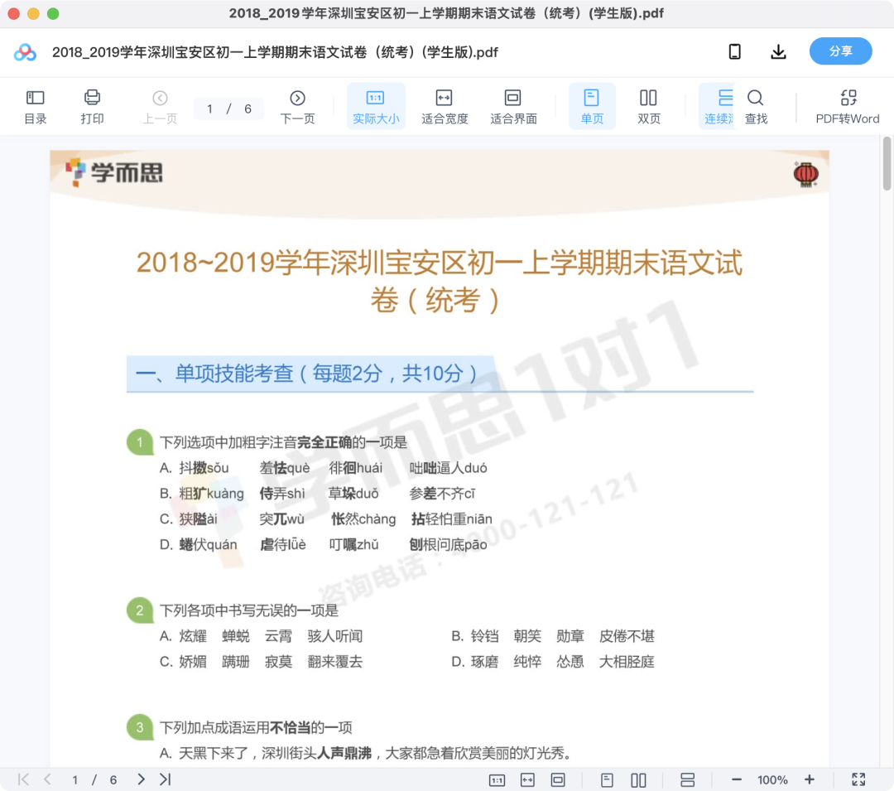Enter fullscreen with the expand icon
The image size is (894, 791).
(x=858, y=779)
